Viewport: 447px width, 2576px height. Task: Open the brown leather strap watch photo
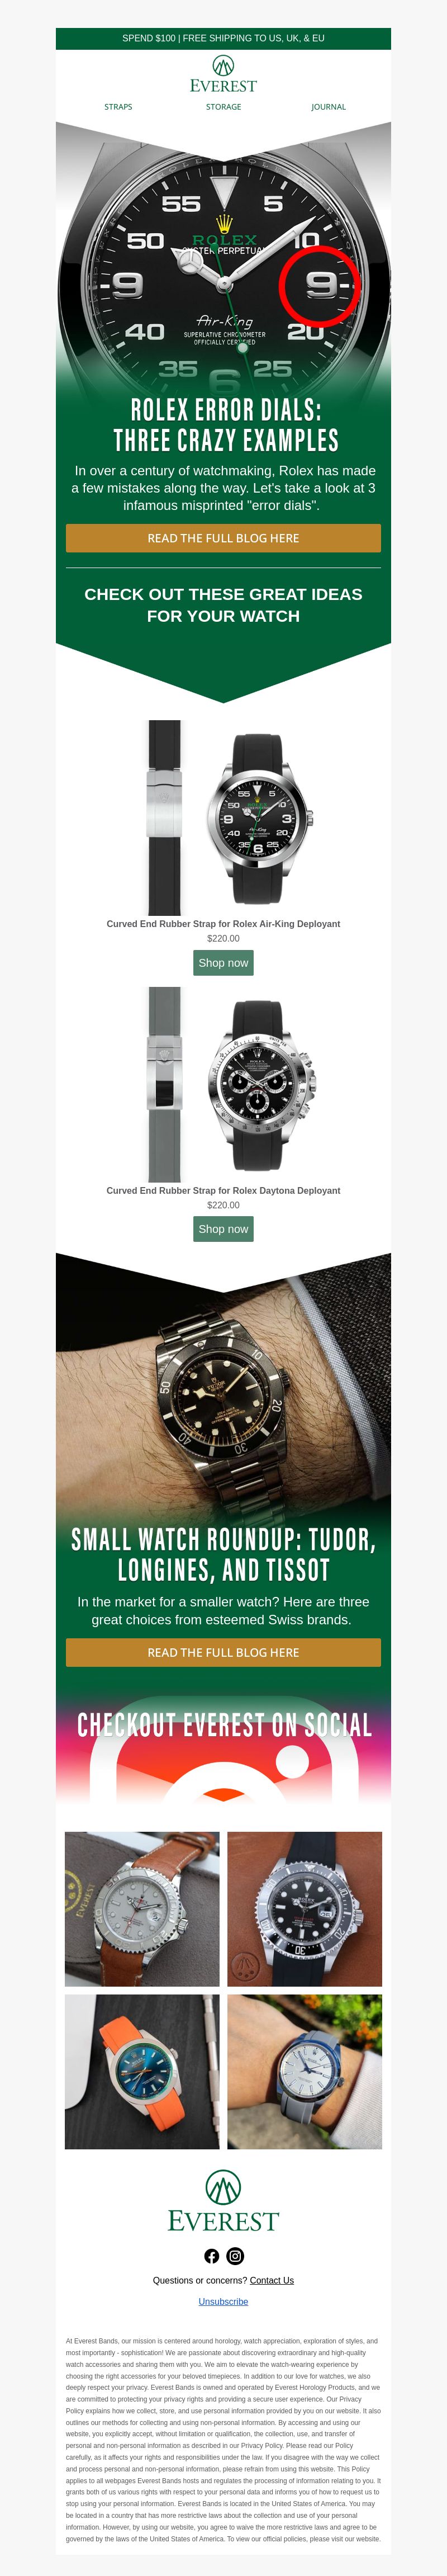(x=142, y=1909)
